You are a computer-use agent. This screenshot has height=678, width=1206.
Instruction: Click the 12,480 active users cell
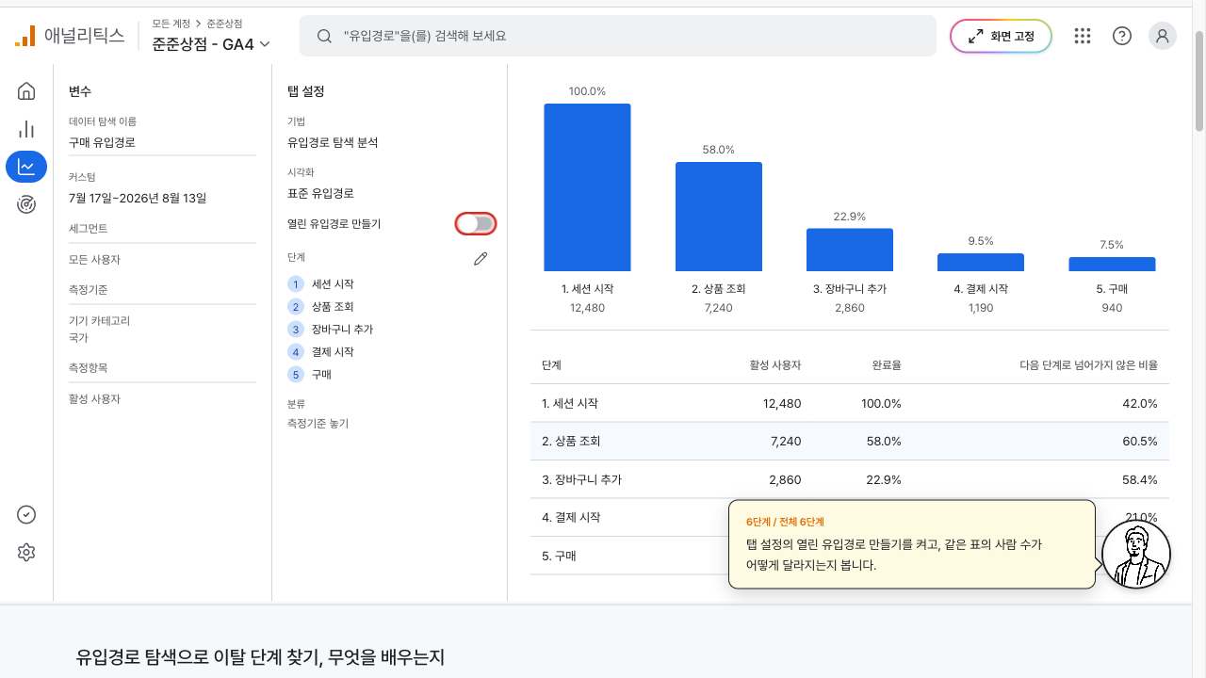(x=782, y=403)
